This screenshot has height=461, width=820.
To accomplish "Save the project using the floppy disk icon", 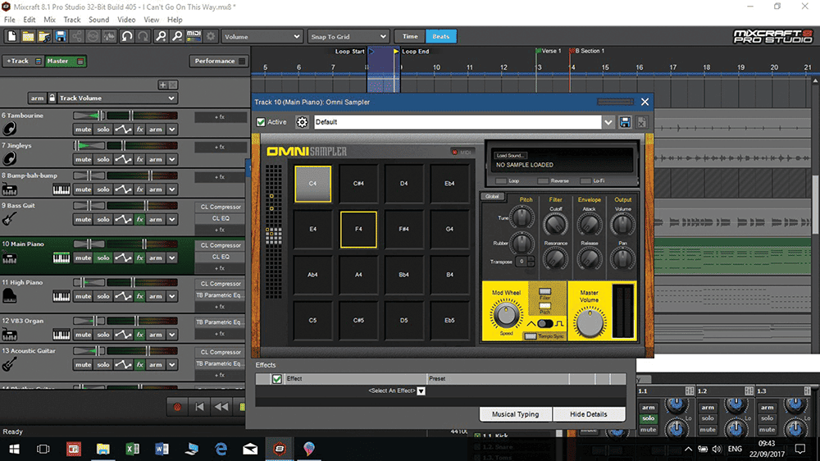I will pyautogui.click(x=61, y=36).
